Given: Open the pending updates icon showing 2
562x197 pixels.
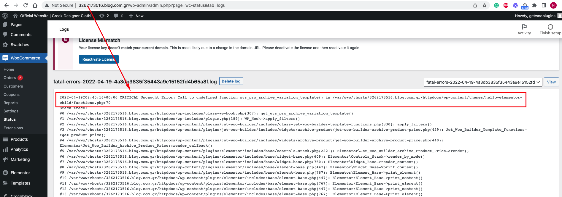Looking at the screenshot, I should point(104,16).
